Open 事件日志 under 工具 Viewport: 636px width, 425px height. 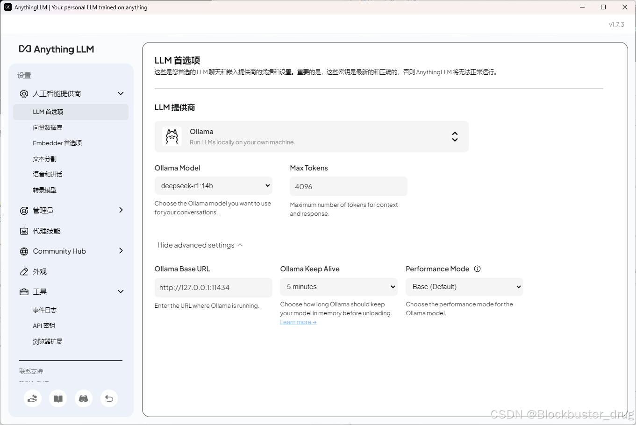tap(44, 310)
